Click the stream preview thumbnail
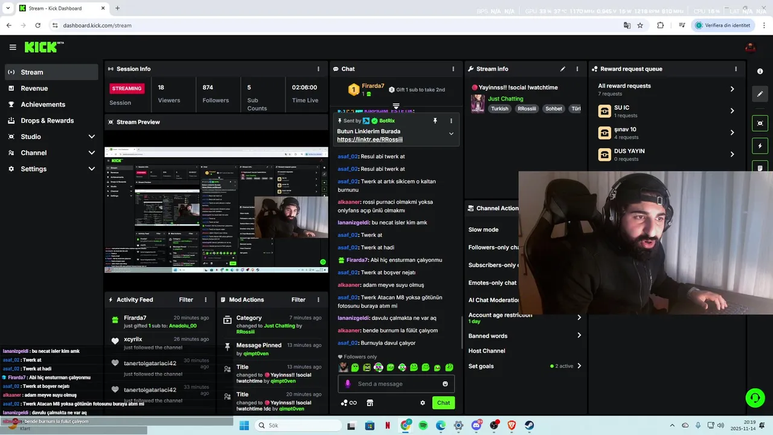The width and height of the screenshot is (773, 435). click(x=216, y=210)
